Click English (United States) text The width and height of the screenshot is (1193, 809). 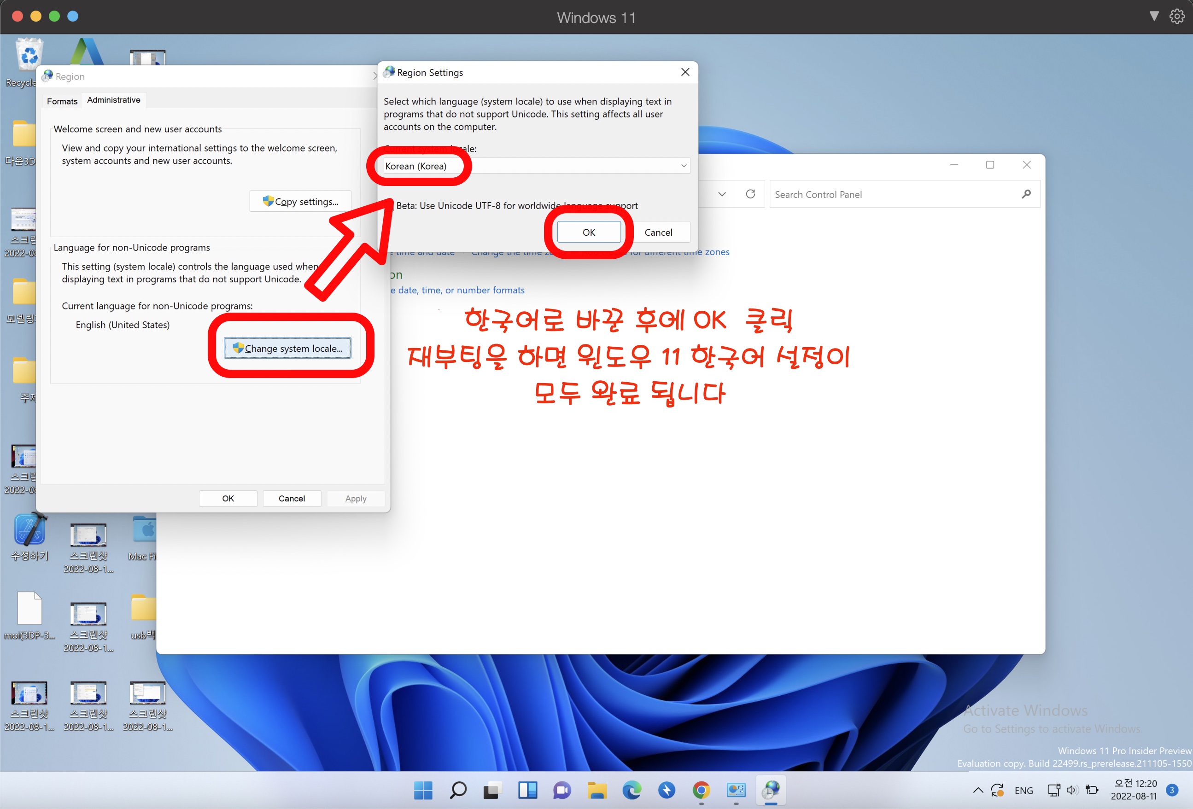123,325
